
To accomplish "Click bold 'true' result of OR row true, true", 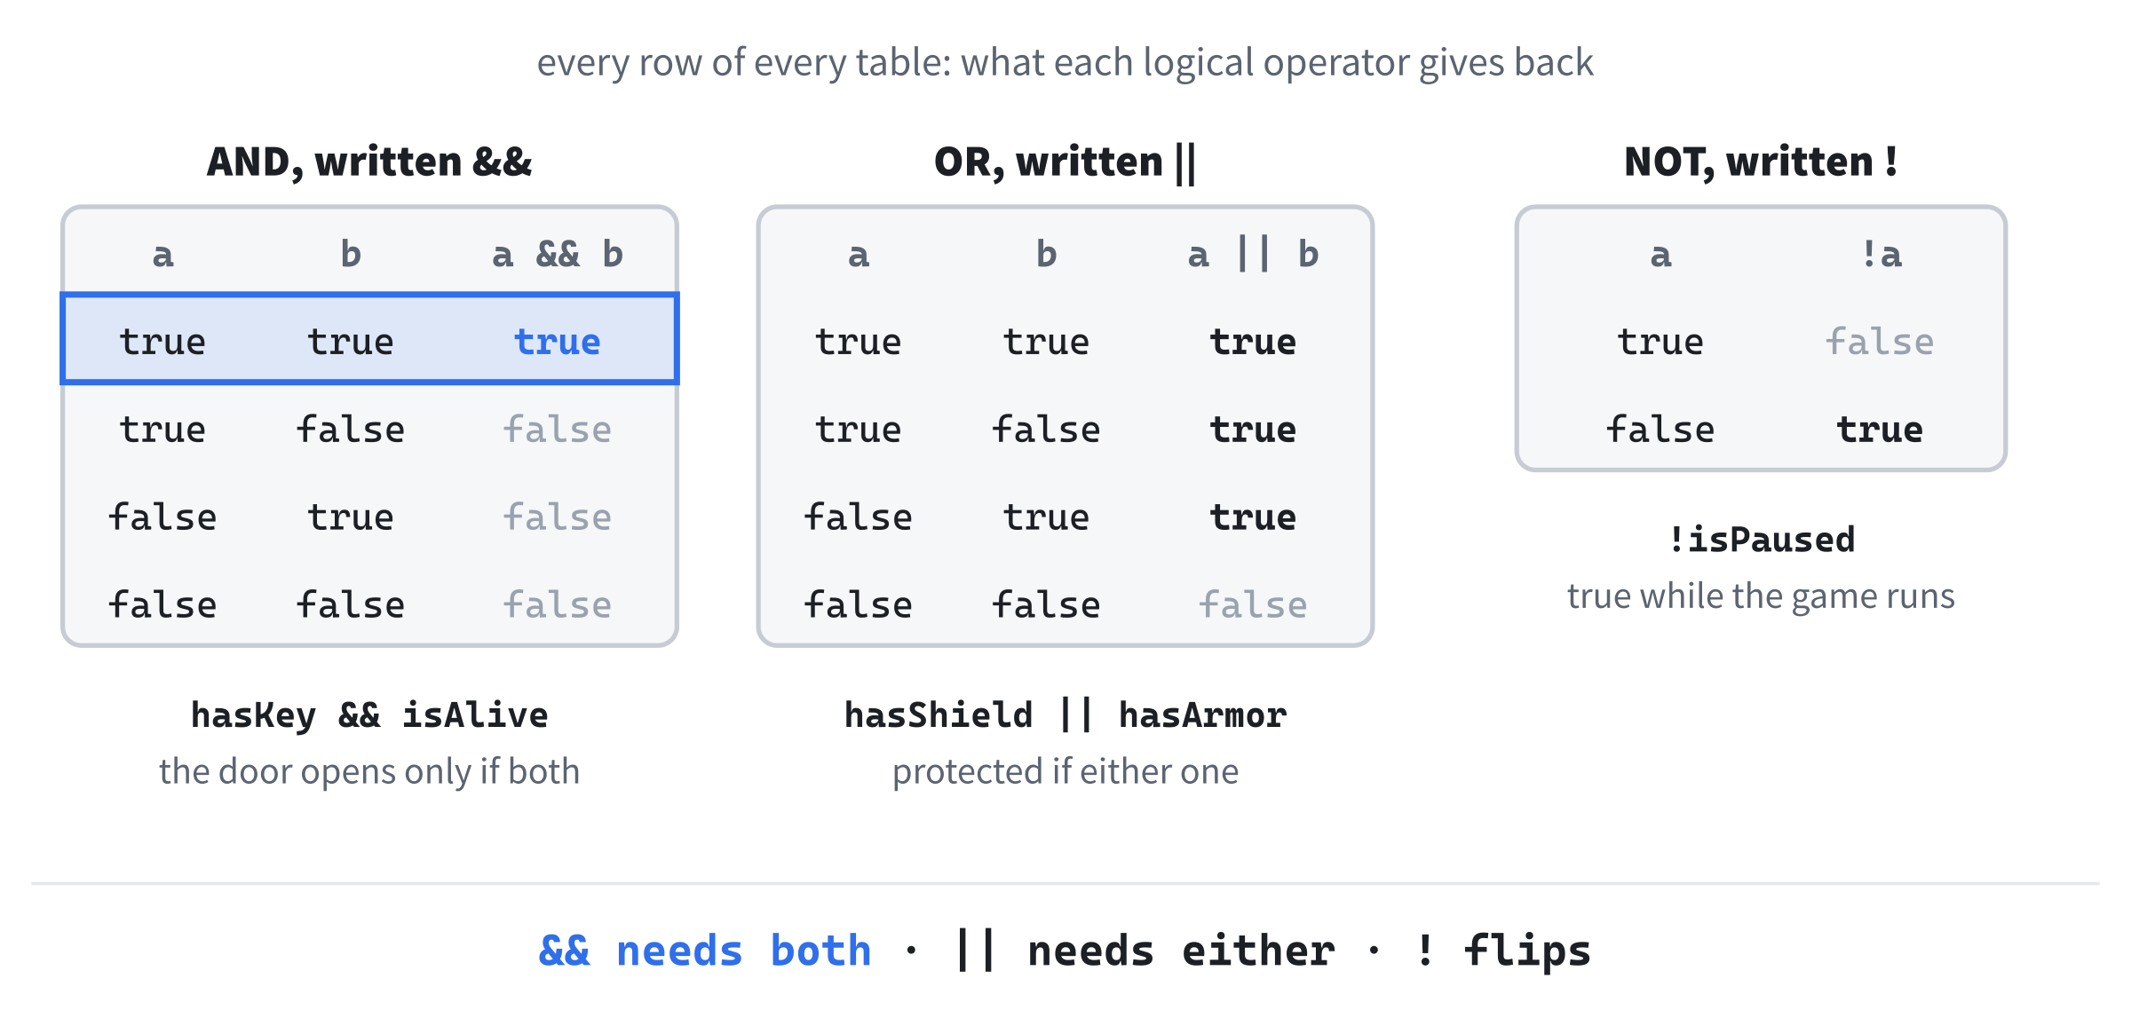I will point(1253,342).
